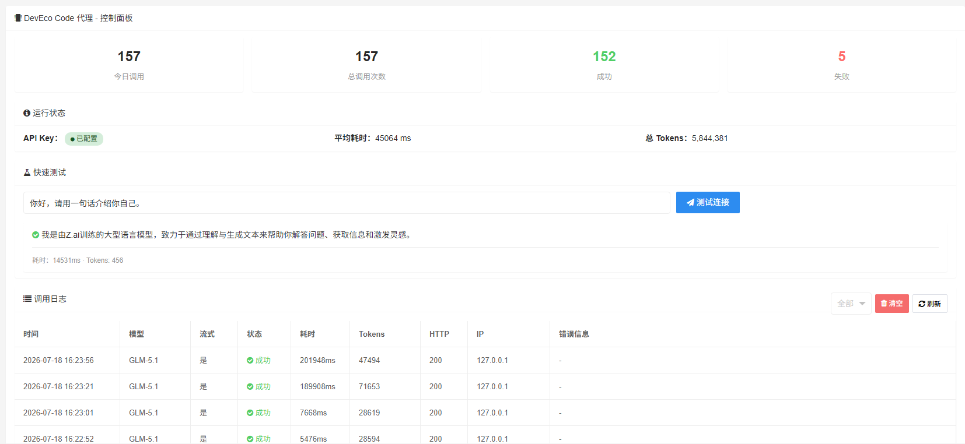Open the 全部 filter dropdown
The image size is (965, 444).
point(851,304)
